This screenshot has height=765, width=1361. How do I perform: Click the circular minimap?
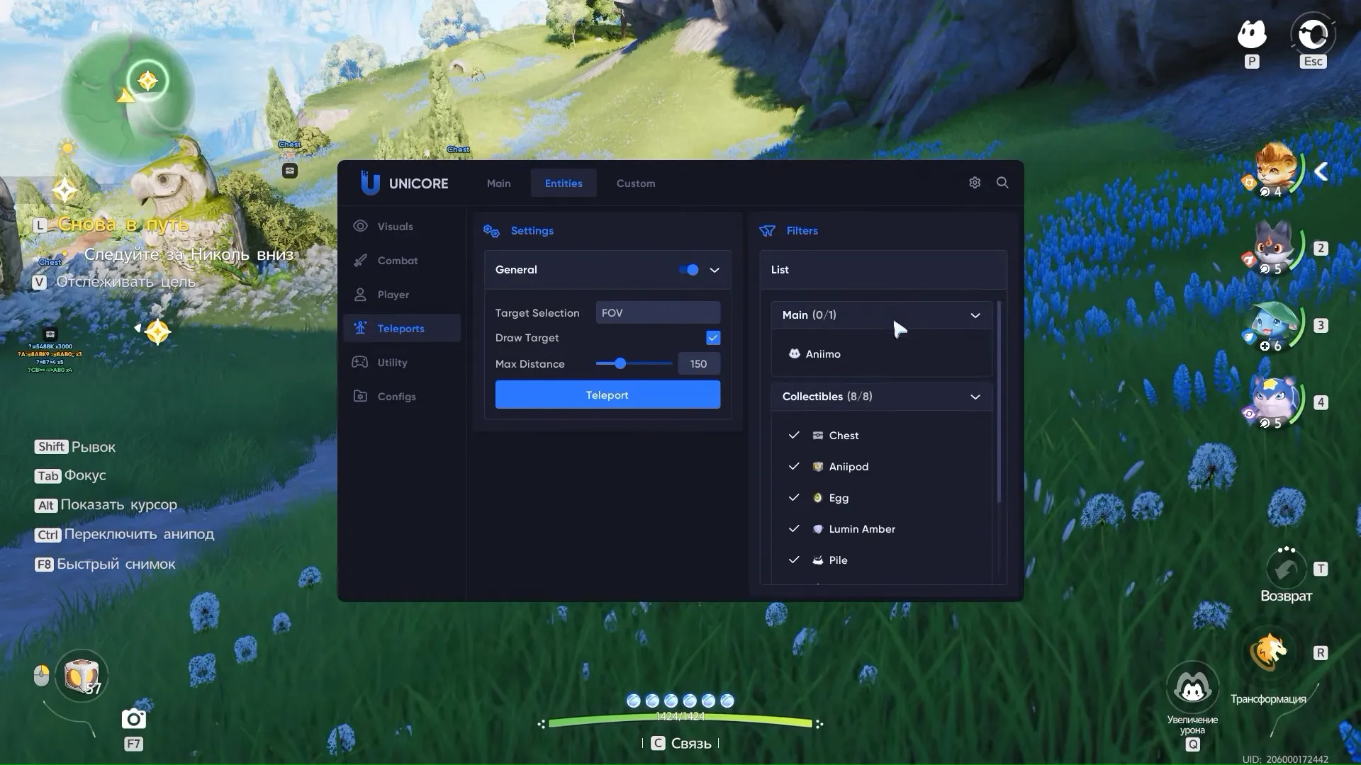pyautogui.click(x=128, y=97)
